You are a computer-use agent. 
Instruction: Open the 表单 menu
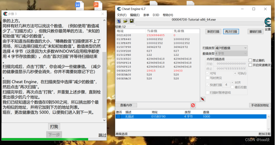tap(146, 15)
